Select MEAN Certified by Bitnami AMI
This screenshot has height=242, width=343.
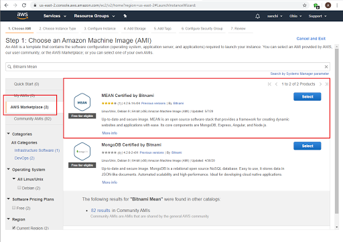tap(307, 96)
